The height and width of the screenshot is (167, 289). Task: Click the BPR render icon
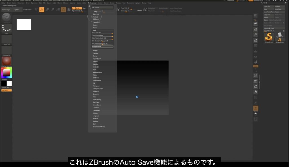256,16
